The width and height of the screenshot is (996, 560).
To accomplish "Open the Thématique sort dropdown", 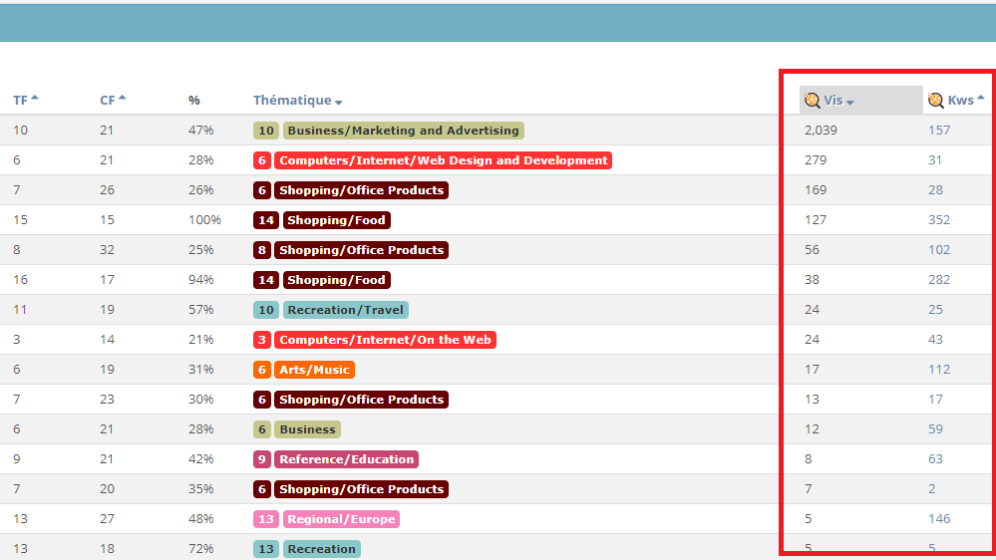I will [297, 101].
